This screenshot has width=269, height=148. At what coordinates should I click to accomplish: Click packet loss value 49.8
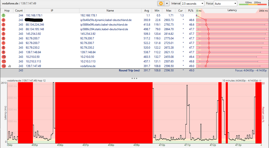point(192,61)
